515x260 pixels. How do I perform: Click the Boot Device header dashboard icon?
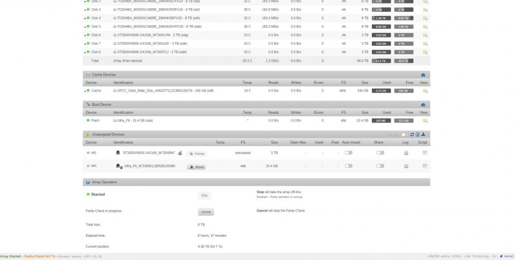(423, 105)
